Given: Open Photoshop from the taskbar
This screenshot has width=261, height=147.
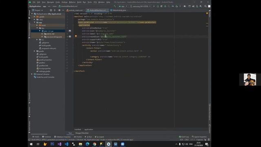Looking at the screenshot, I should [x=52, y=144].
